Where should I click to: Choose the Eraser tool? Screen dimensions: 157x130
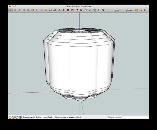click(15, 10)
